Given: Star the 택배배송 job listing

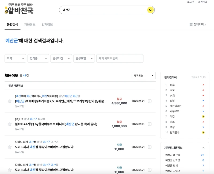Looking at the screenshot, I should coord(10,101).
